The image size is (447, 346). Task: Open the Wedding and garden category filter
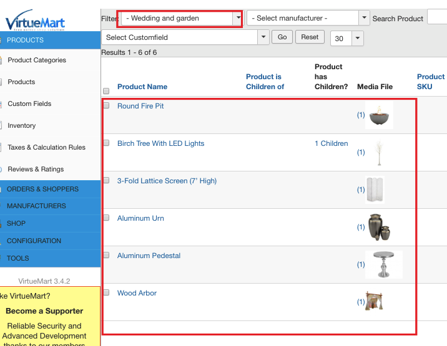(x=180, y=18)
